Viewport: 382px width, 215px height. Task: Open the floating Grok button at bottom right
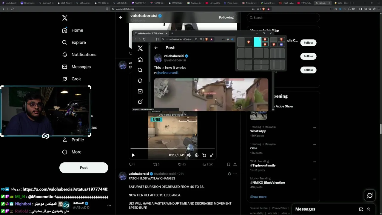[x=370, y=195]
